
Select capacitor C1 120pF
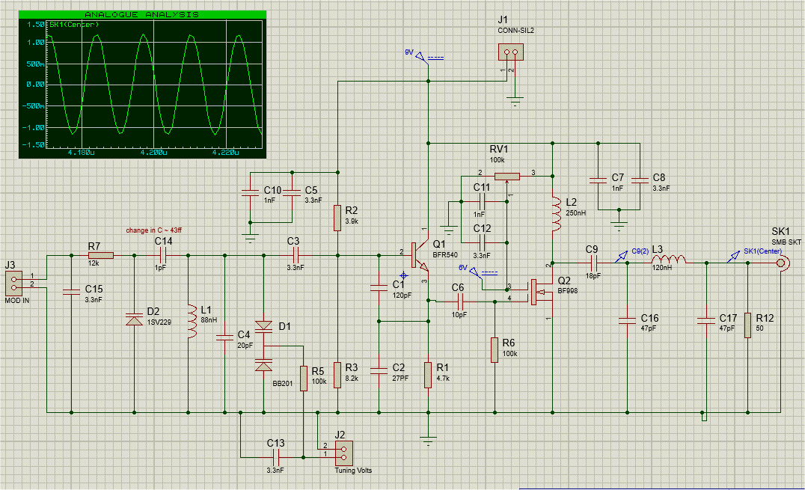click(379, 287)
